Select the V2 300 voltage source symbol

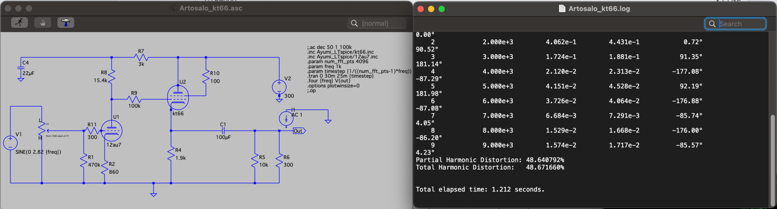coord(279,88)
